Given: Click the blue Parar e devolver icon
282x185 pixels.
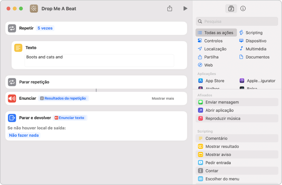Looking at the screenshot, I should [12, 118].
